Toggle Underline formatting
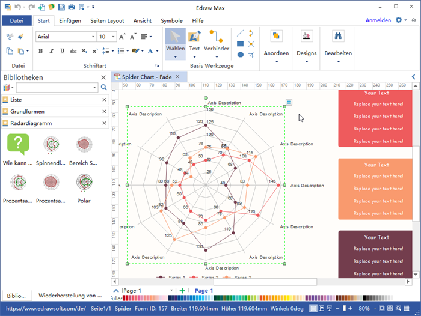The height and width of the screenshot is (316, 421). click(x=63, y=51)
